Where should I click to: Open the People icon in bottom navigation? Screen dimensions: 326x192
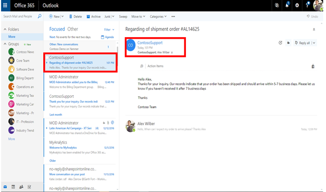[21, 187]
